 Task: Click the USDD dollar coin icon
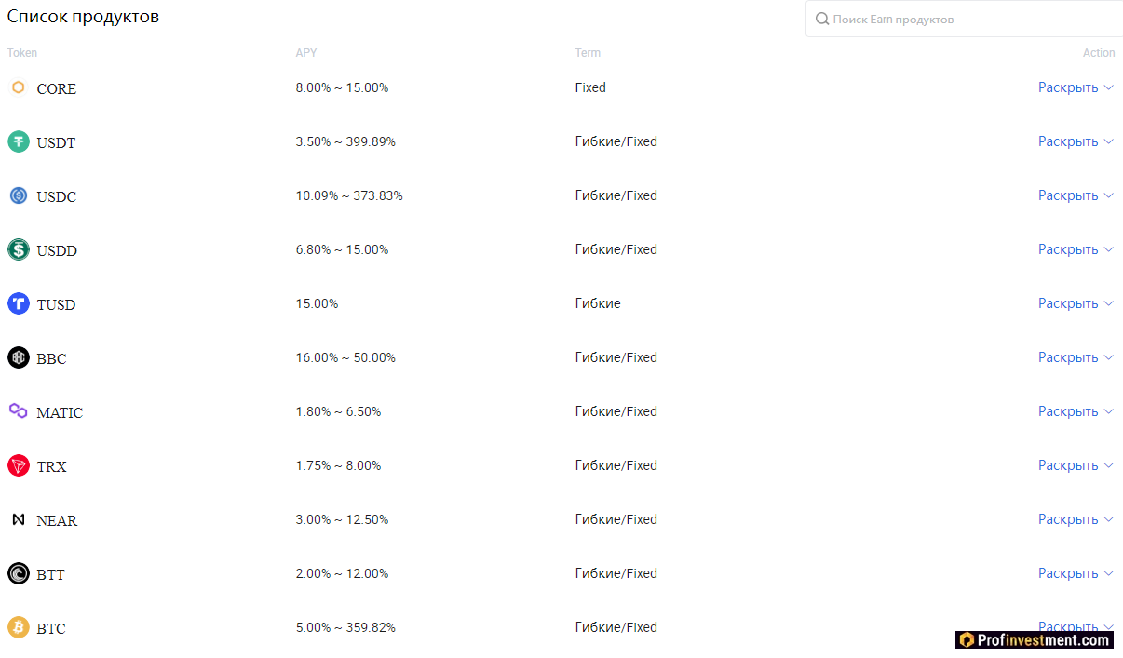(x=19, y=249)
